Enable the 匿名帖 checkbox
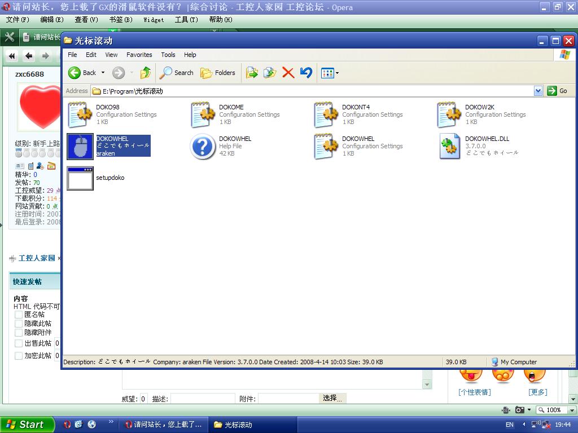The height and width of the screenshot is (433, 578). [x=19, y=315]
